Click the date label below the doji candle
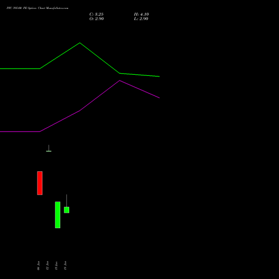Image resolution: width=279 pixels, height=279 pixels. [47, 266]
